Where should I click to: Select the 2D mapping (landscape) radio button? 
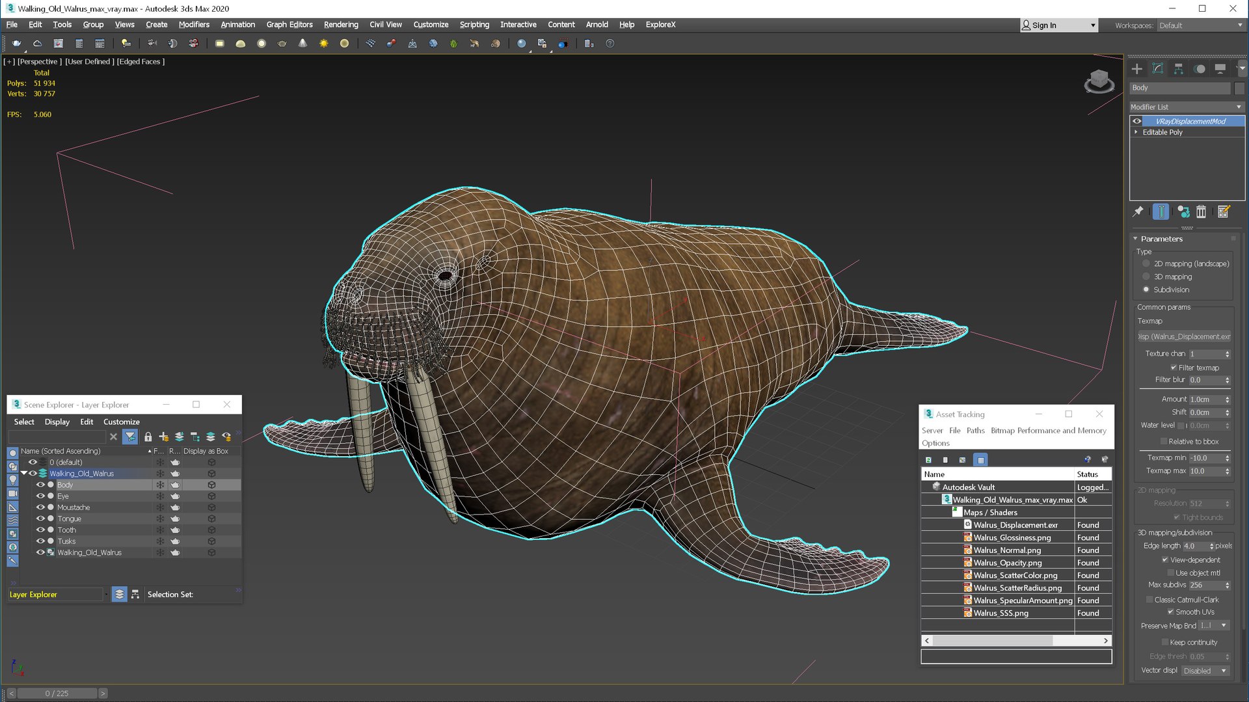click(1146, 263)
